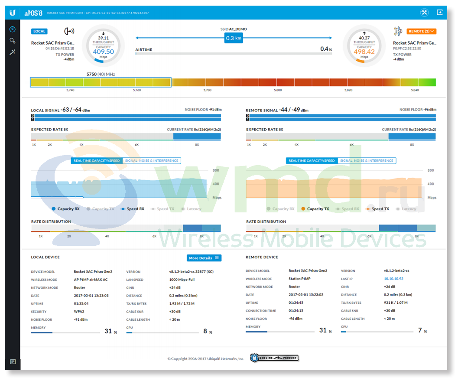This screenshot has width=458, height=381.
Task: Toggle Speed RX in local chart legend
Action: point(132,209)
